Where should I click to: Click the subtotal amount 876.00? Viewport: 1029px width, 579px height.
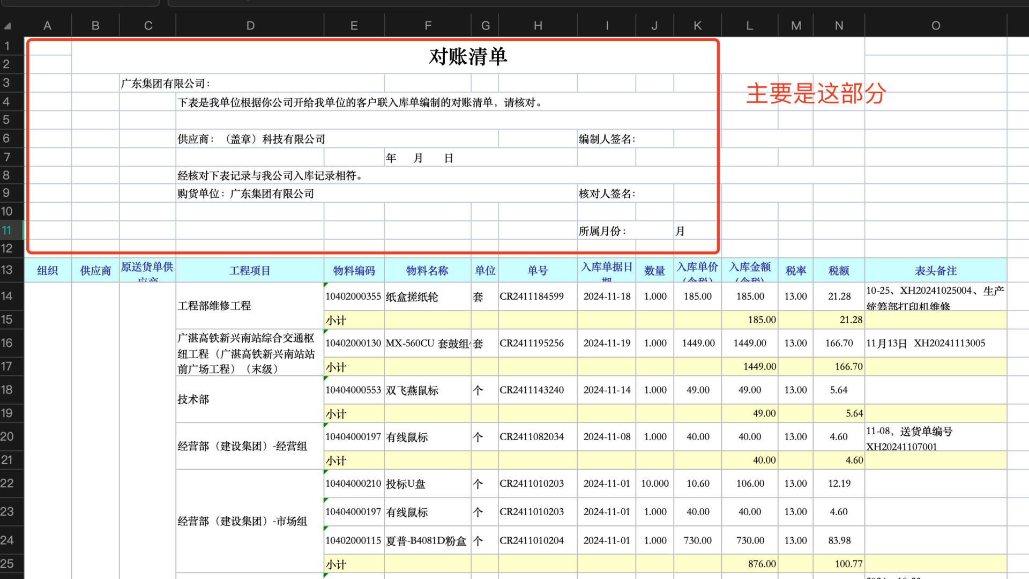750,564
